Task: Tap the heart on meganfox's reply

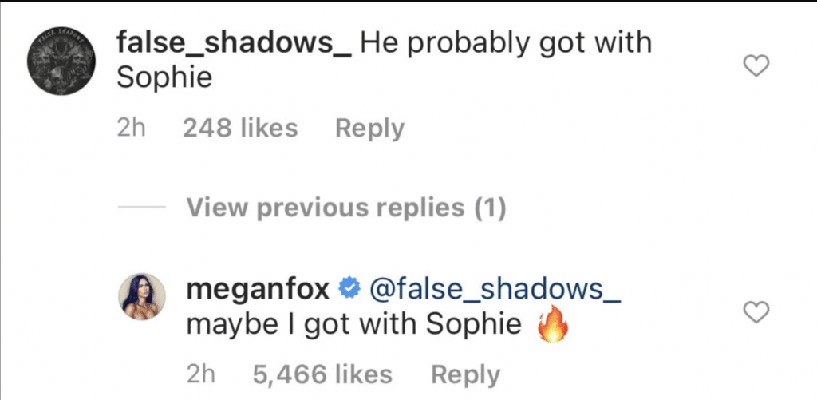Action: (x=755, y=313)
